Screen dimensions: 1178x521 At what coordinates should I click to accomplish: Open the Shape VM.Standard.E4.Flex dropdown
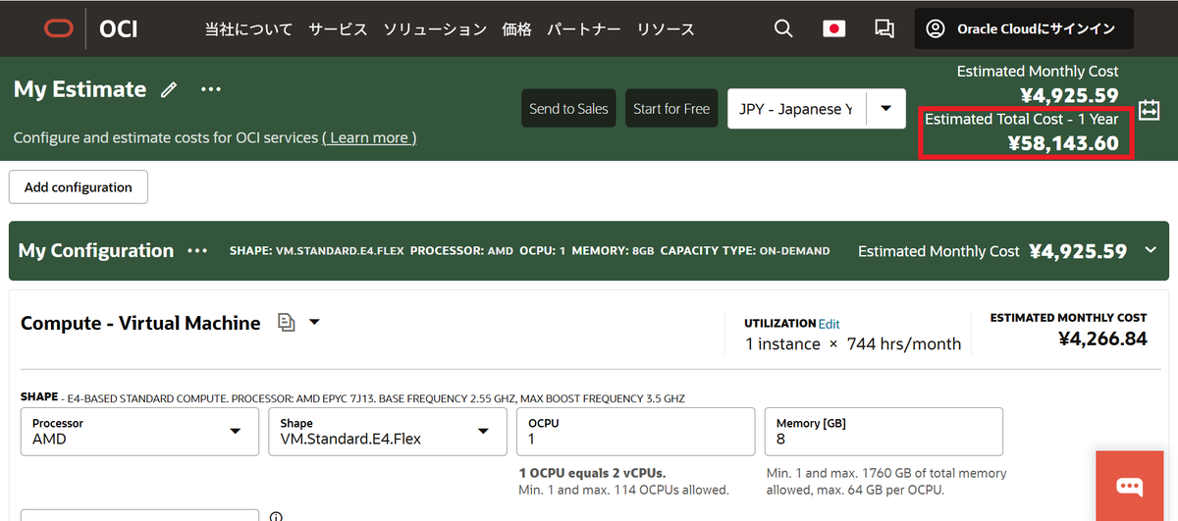coord(387,432)
